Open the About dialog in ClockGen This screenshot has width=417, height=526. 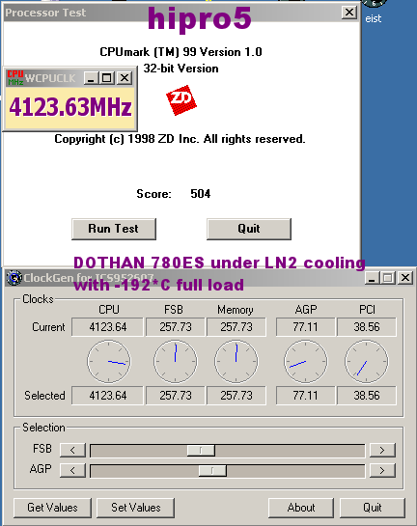point(301,508)
